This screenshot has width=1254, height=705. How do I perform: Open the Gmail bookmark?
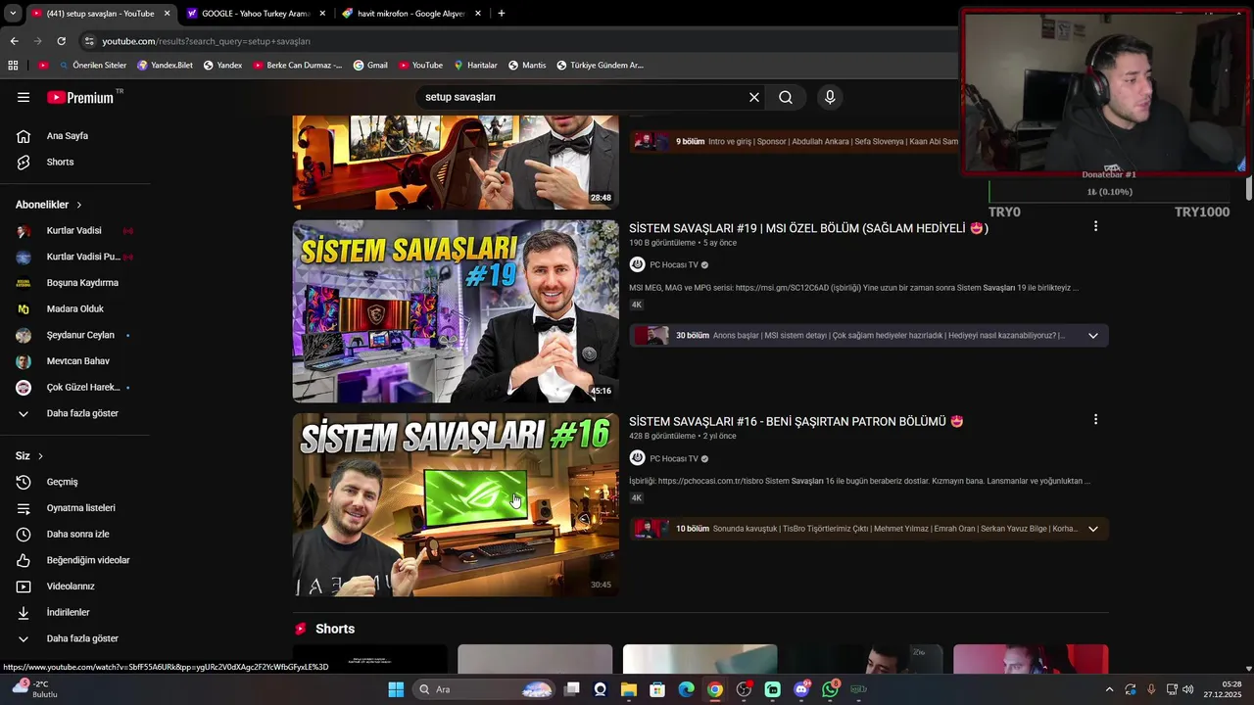coord(370,65)
